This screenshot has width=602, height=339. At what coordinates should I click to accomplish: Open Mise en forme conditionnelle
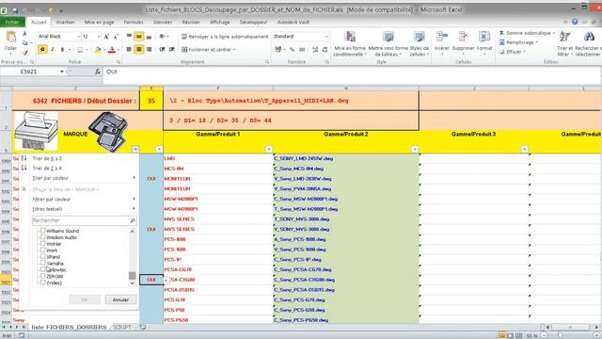[349, 44]
